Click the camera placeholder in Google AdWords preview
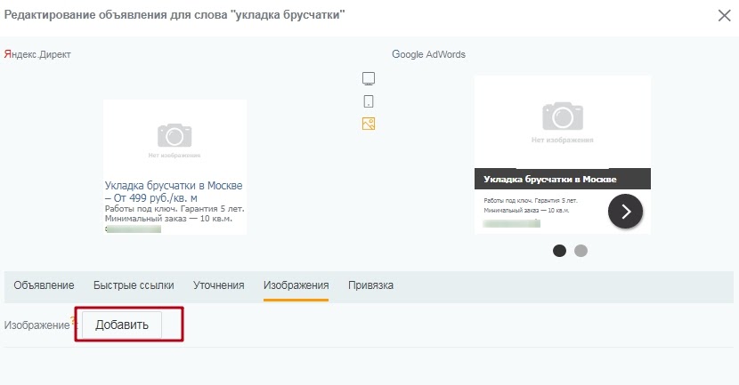The image size is (739, 385). tap(562, 116)
